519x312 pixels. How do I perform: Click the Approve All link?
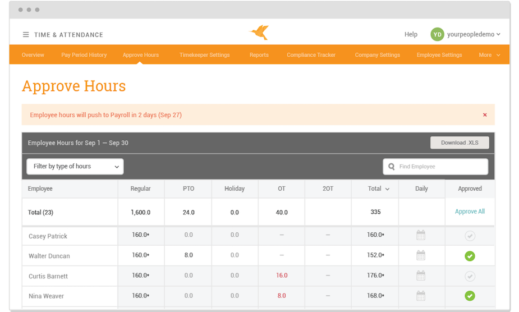(x=470, y=212)
